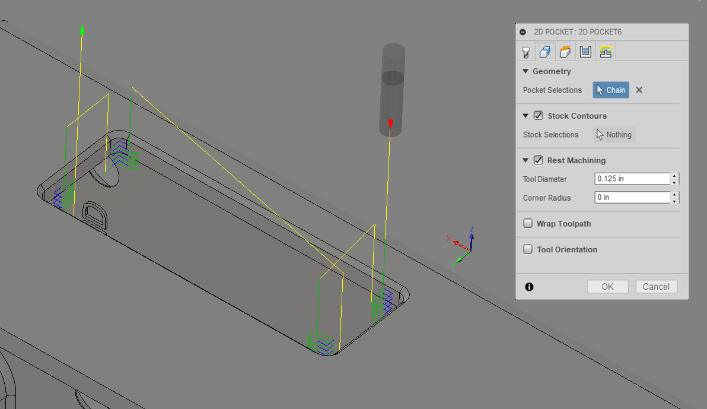The width and height of the screenshot is (707, 409).
Task: Click the Chain selection button for Pocket Selections
Action: click(611, 90)
